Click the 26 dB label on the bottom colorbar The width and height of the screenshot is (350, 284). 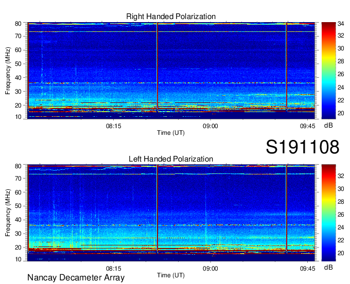(341, 215)
